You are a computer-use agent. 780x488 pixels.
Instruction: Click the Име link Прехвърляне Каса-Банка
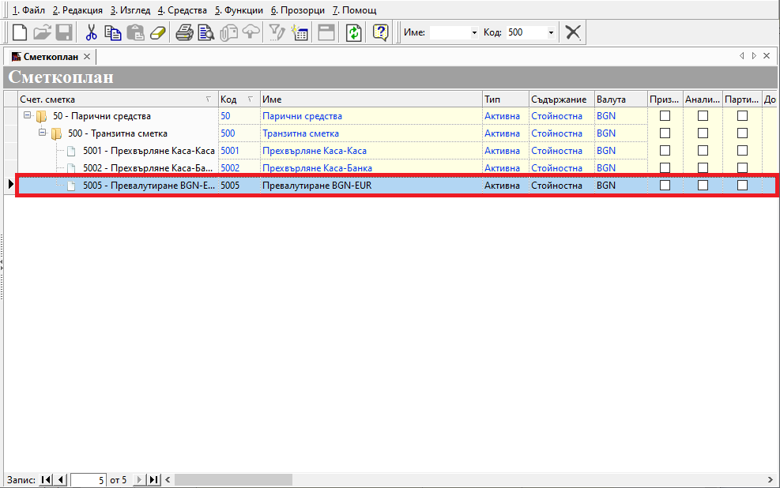(317, 168)
